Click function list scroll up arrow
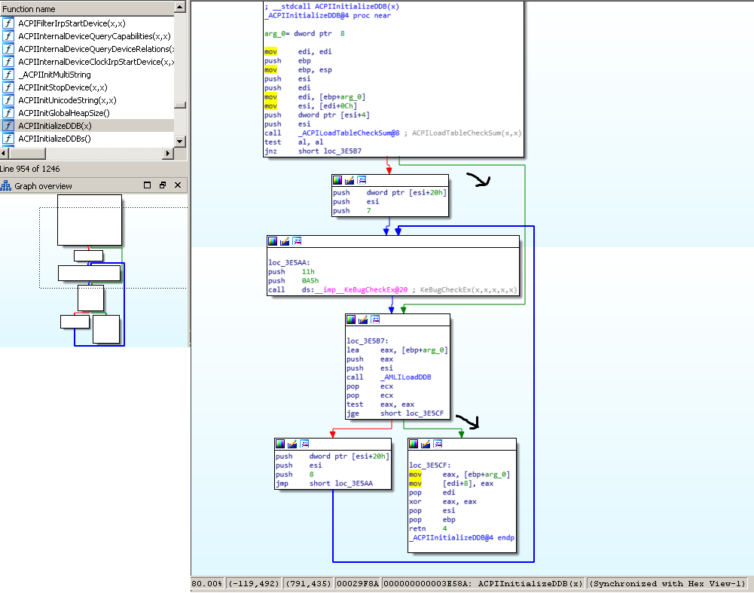754x593 pixels. pos(180,7)
